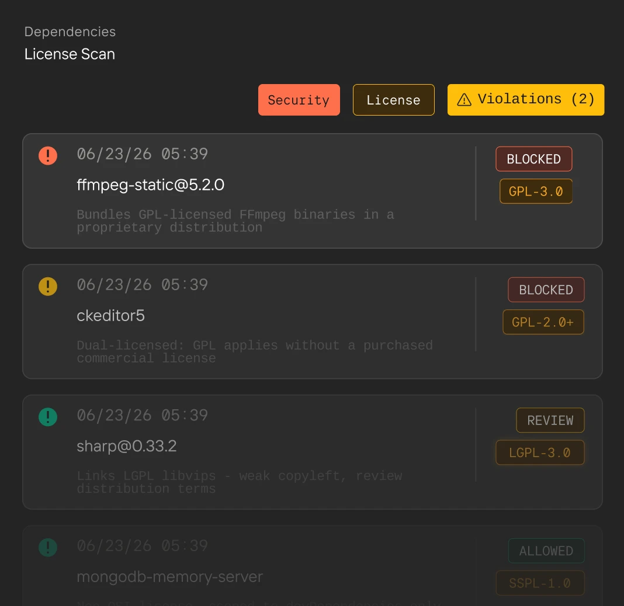This screenshot has height=606, width=624.
Task: Click the timestamp on the ckeditor5 card
Action: tap(143, 285)
